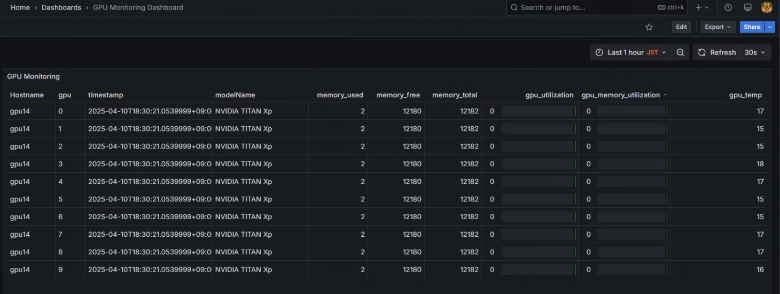This screenshot has width=780, height=294.
Task: Open the Dashboards breadcrumb link
Action: [x=61, y=7]
